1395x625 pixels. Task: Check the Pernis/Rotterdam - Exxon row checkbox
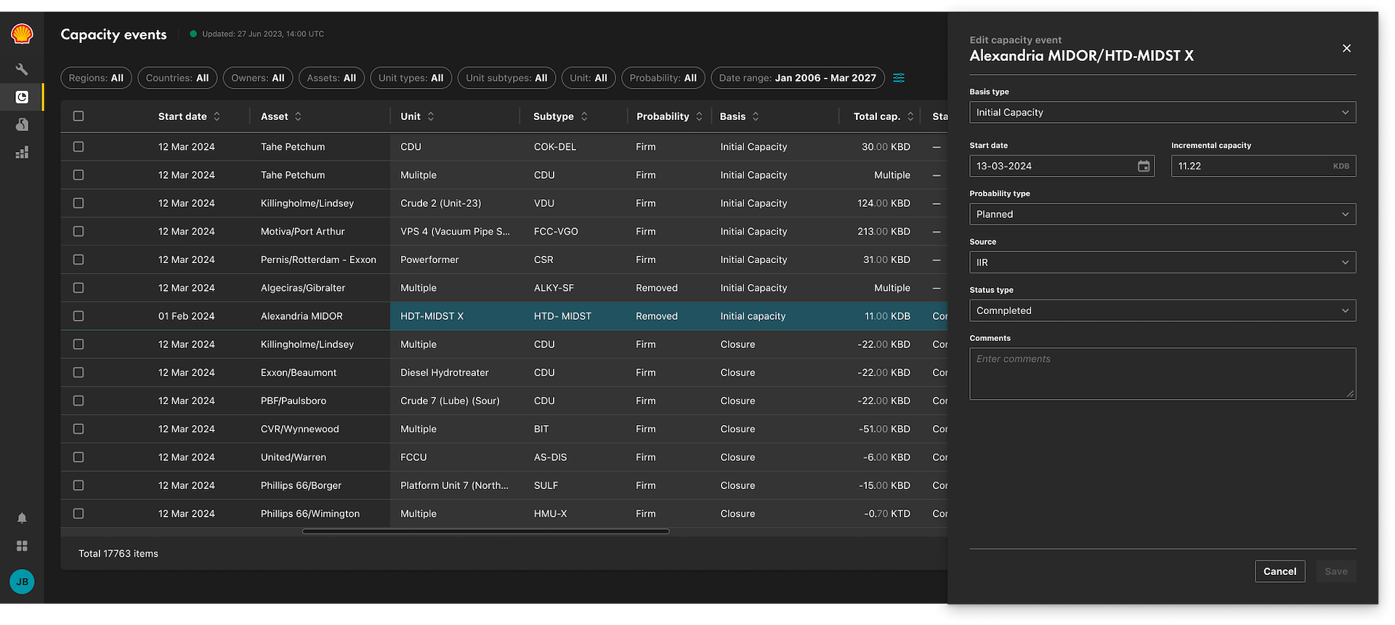point(78,259)
